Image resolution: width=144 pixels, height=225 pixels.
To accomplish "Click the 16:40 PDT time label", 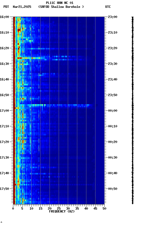I will (4, 79).
